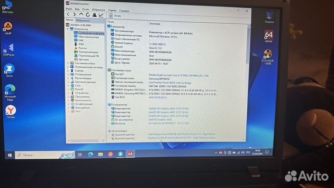Switch to the Избранное tab in sidebar
Viewport: 334px width, 188px height.
click(83, 20)
